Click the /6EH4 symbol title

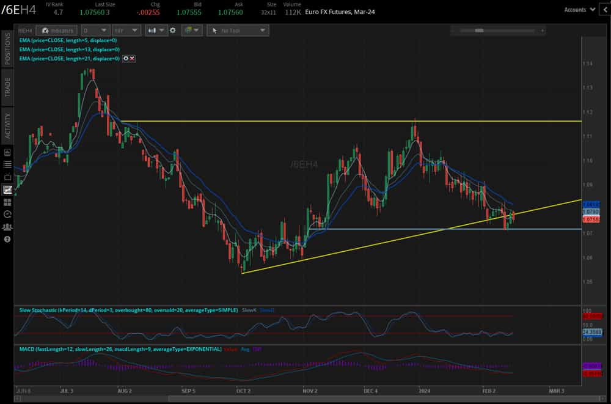coord(19,10)
